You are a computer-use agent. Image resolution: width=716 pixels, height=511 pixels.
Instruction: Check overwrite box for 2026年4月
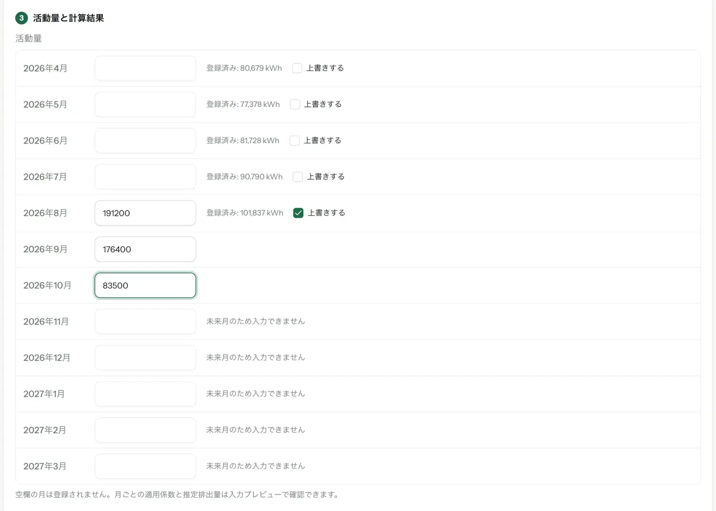[297, 68]
